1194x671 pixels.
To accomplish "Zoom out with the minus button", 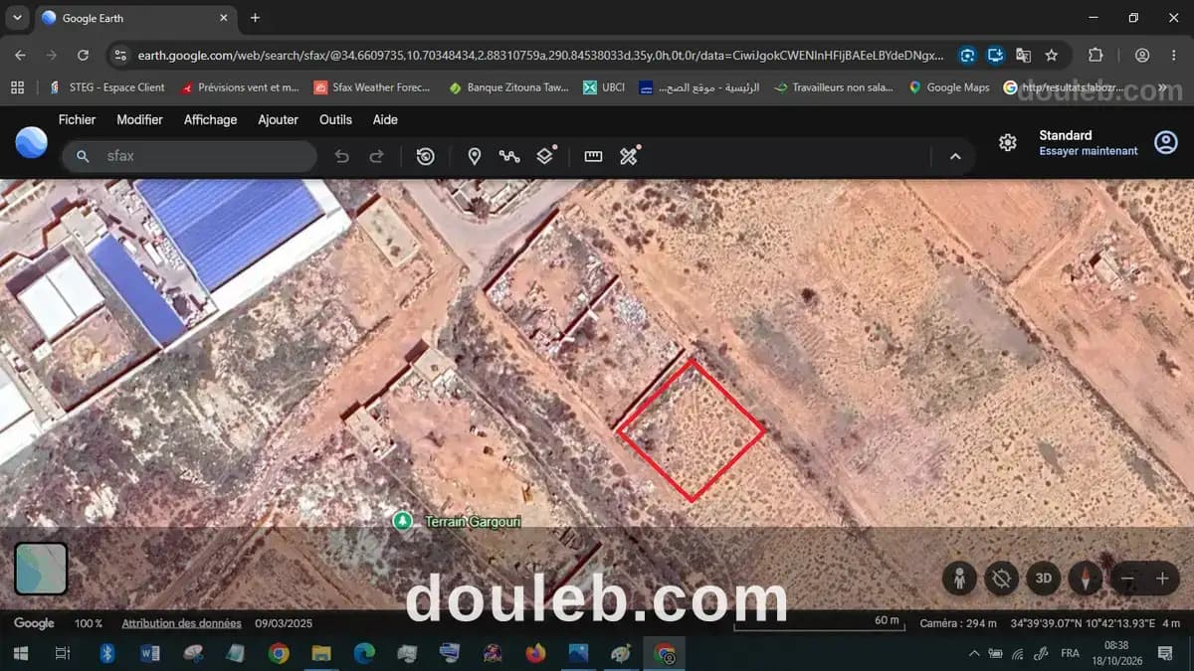I will pos(1127,578).
